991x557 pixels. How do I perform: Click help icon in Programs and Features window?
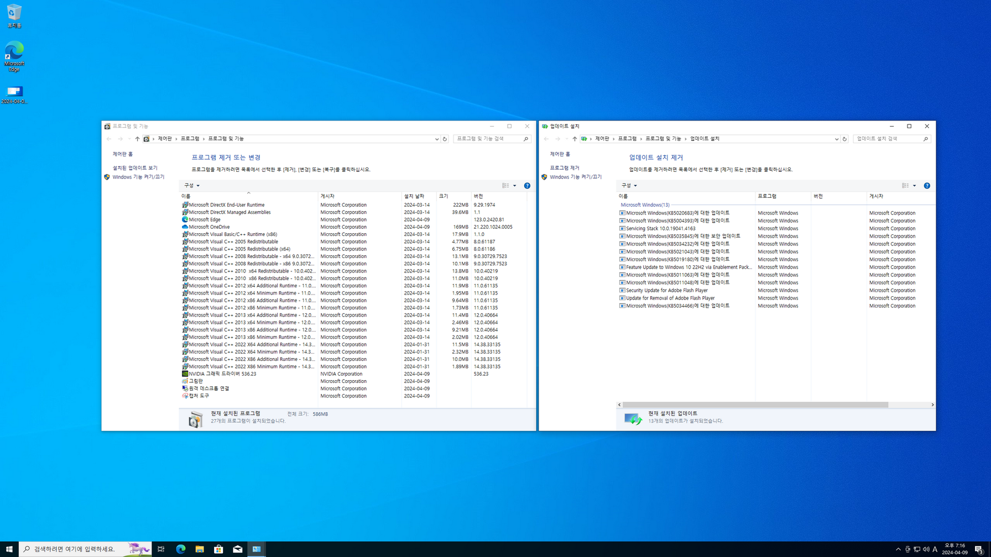[527, 186]
